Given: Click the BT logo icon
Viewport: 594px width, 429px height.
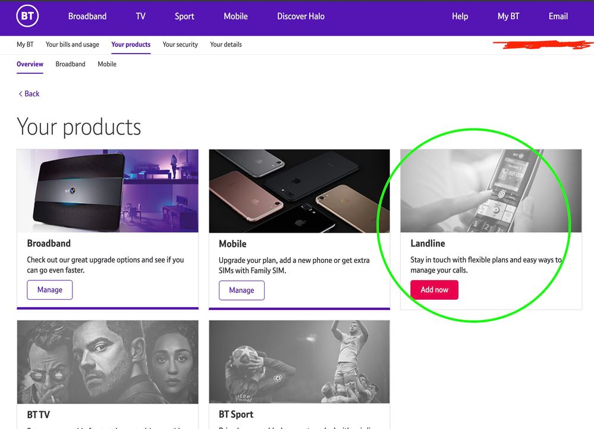Looking at the screenshot, I should pyautogui.click(x=27, y=17).
